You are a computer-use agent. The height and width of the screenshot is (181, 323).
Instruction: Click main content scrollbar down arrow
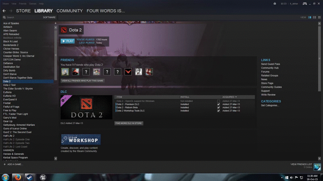click(319, 158)
